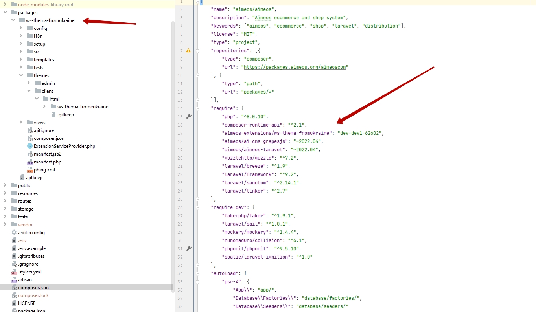Image resolution: width=536 pixels, height=312 pixels.
Task: Click the "spatie/laravel-ignition" key on line 32
Action: point(256,257)
